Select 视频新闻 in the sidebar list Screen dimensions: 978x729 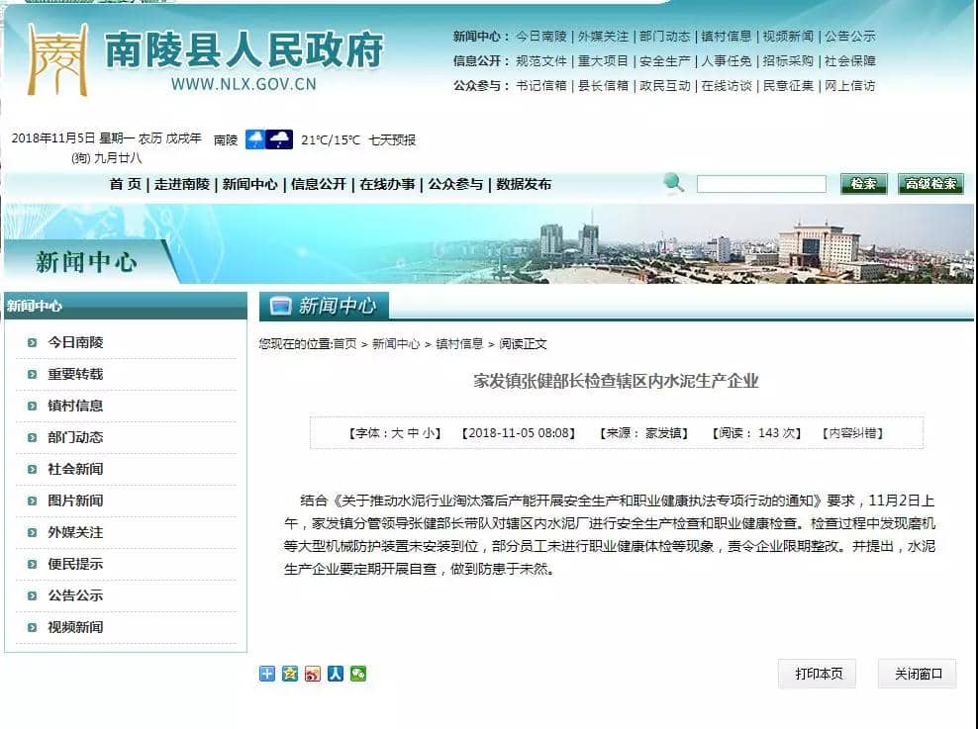point(75,627)
